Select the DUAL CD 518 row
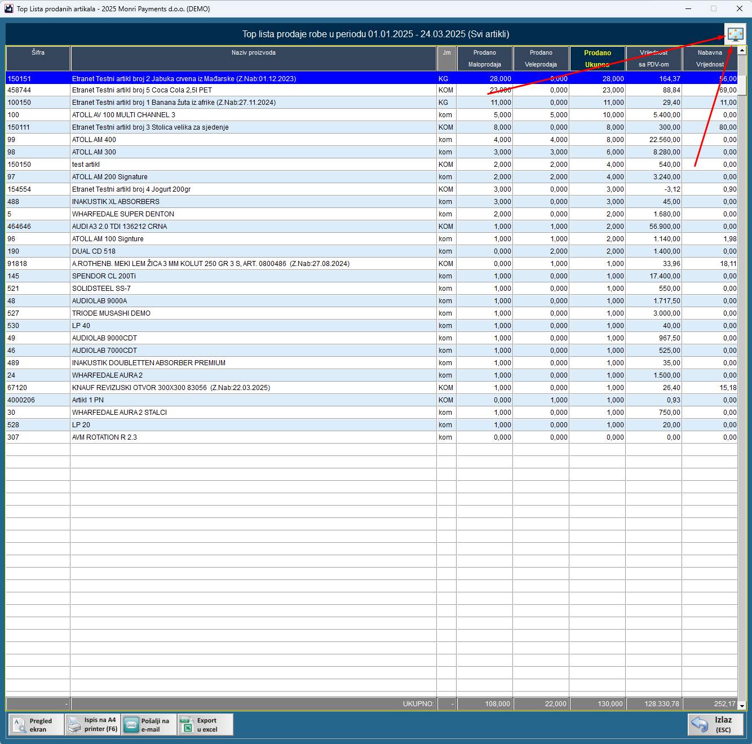Image resolution: width=752 pixels, height=744 pixels. click(x=371, y=251)
